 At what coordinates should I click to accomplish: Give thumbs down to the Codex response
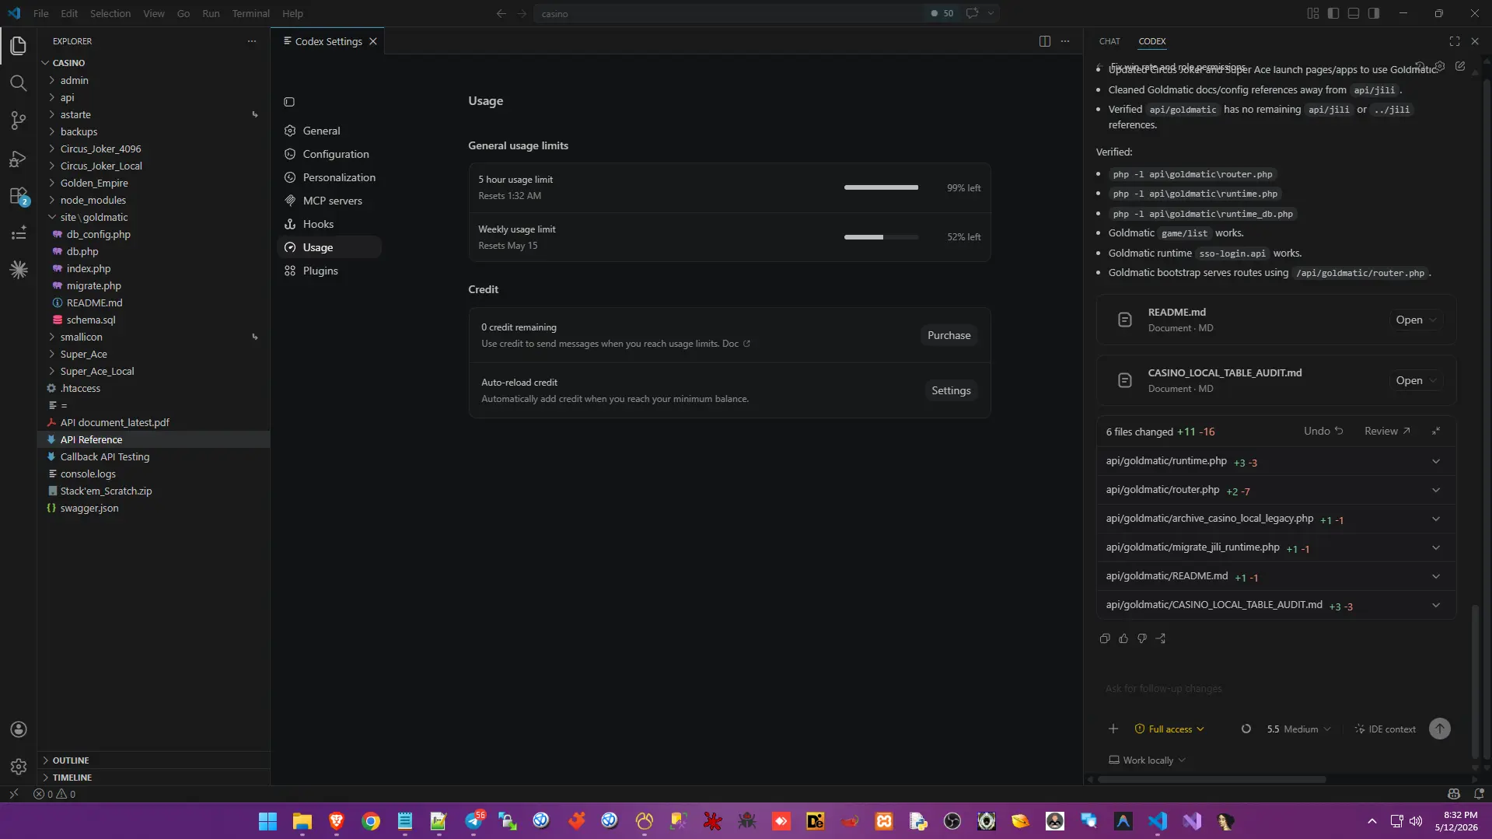tap(1142, 638)
